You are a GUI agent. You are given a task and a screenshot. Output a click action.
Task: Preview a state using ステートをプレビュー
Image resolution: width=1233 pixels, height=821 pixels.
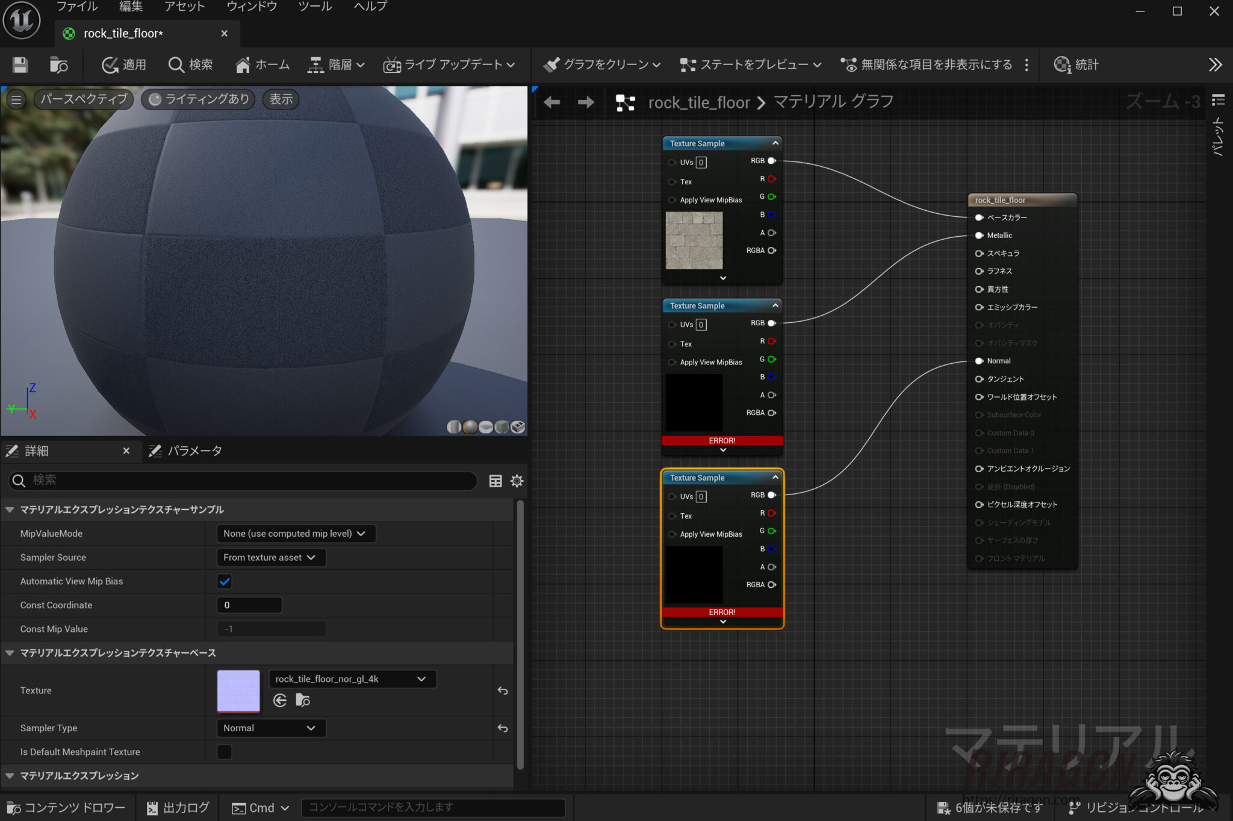click(x=748, y=64)
